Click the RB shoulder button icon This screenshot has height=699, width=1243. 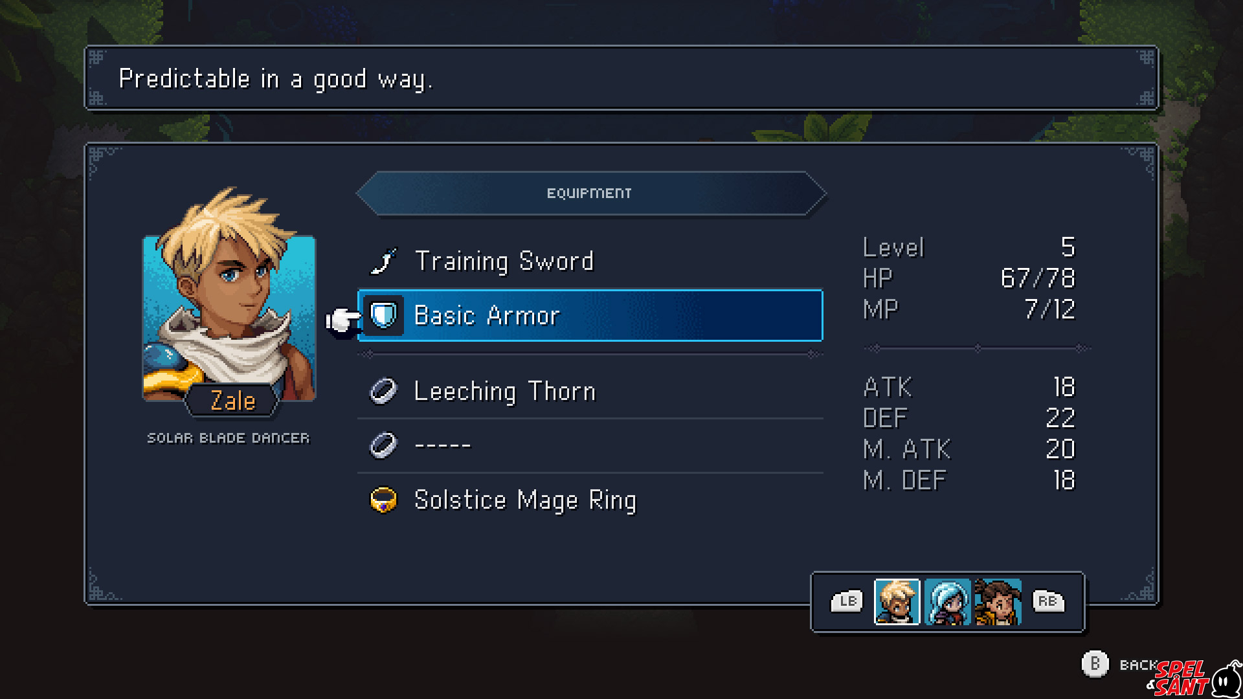[1047, 601]
